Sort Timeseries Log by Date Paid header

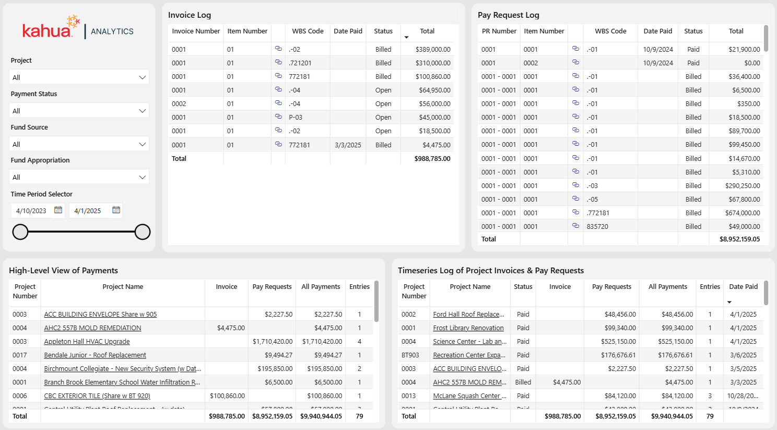pyautogui.click(x=743, y=287)
